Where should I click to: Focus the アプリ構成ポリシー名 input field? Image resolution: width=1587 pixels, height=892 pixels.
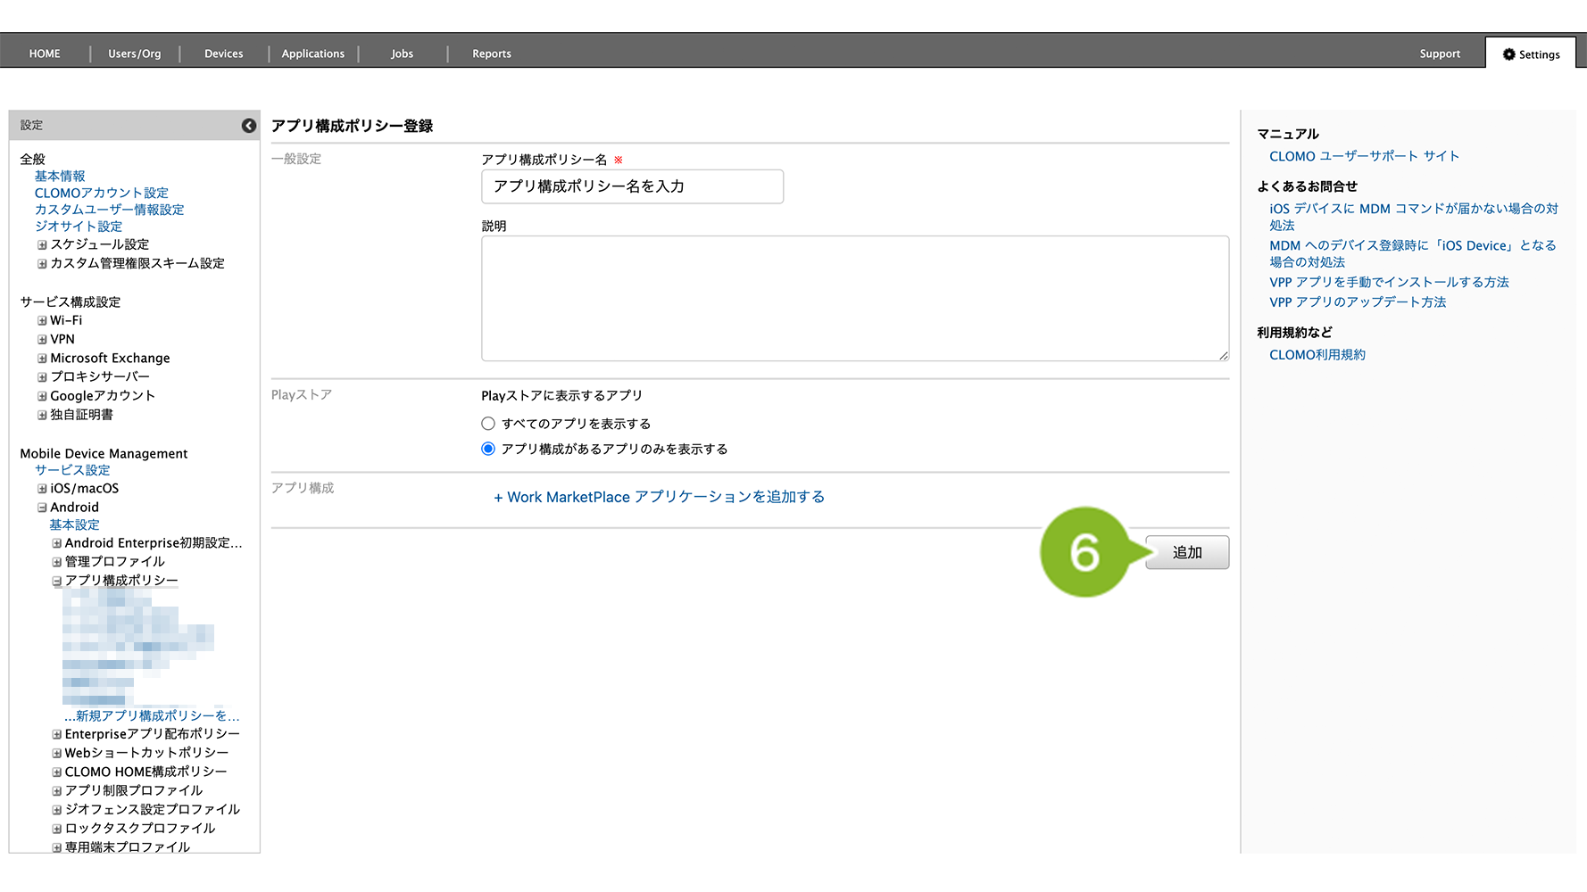632,186
